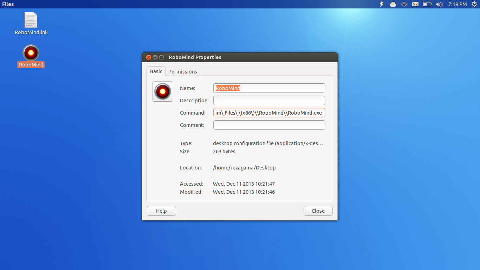Click the volume speaker icon
Screen dimensions: 480x270
(439, 4)
